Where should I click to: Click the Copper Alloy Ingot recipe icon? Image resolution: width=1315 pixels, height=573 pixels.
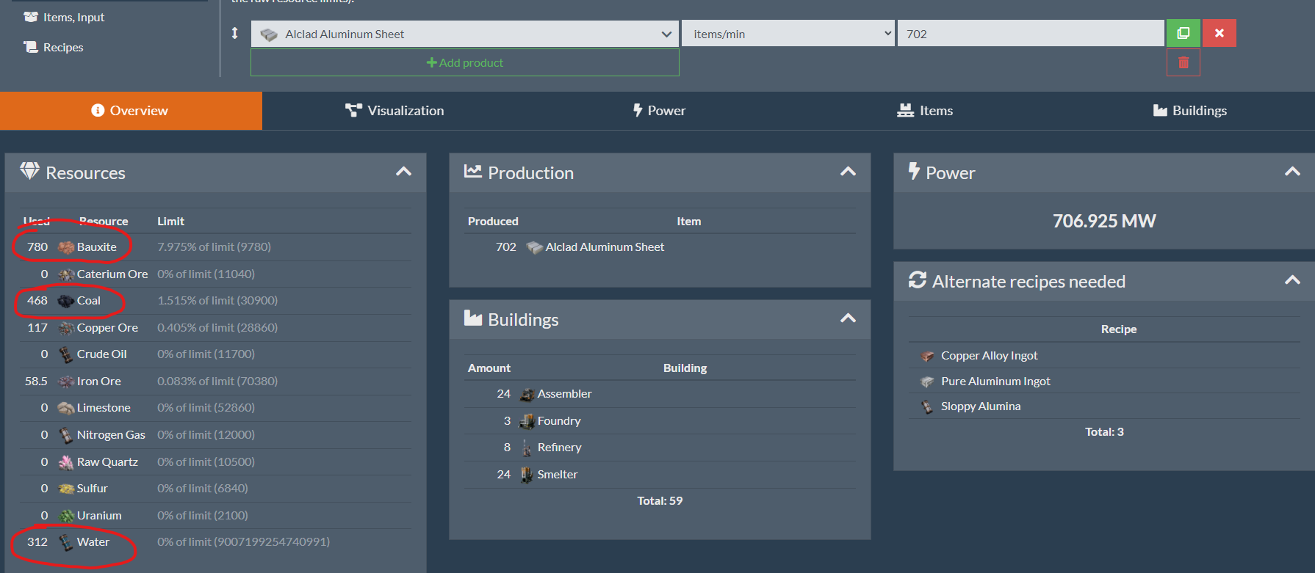(x=927, y=357)
